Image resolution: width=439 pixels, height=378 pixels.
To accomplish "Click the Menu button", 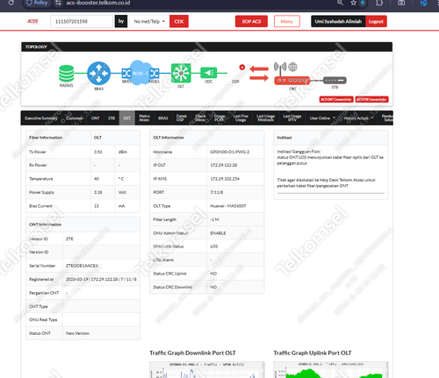I will (287, 21).
